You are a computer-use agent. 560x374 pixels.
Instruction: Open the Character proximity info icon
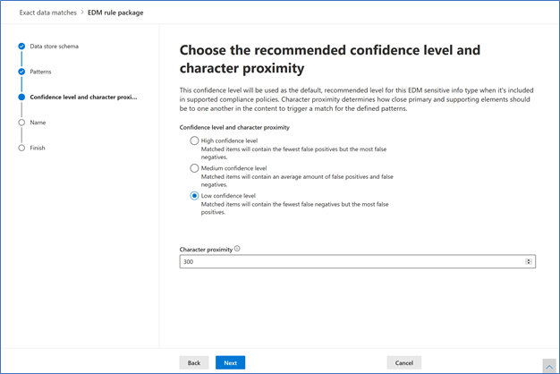(x=237, y=249)
